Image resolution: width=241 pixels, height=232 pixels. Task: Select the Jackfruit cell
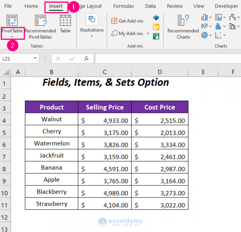coord(51,155)
